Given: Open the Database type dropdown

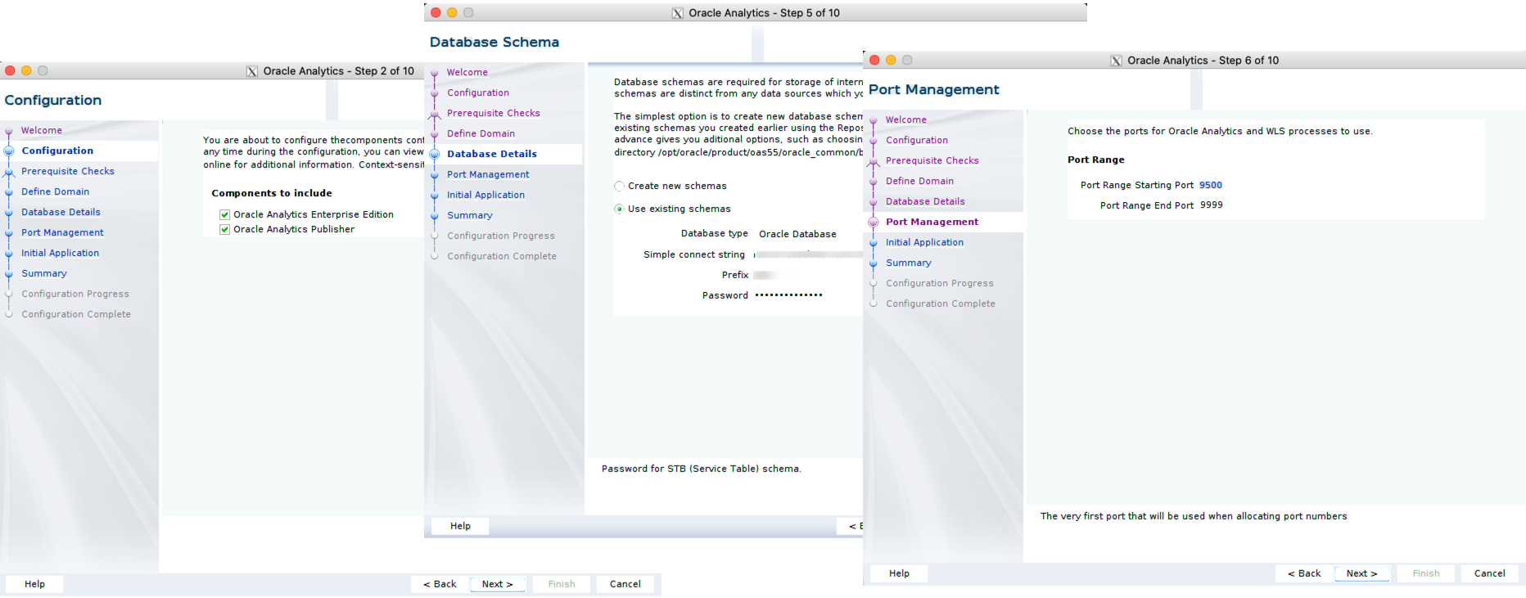Looking at the screenshot, I should tap(798, 234).
